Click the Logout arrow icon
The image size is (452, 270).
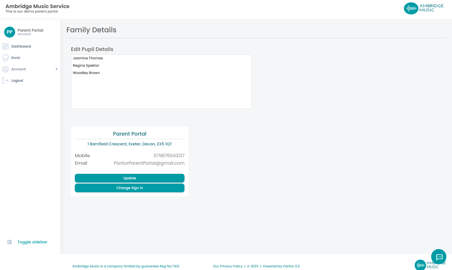pyautogui.click(x=6, y=81)
